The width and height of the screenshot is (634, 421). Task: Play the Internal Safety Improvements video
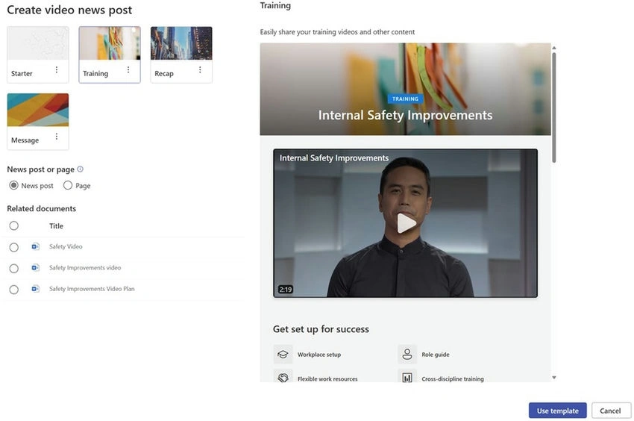coord(406,223)
